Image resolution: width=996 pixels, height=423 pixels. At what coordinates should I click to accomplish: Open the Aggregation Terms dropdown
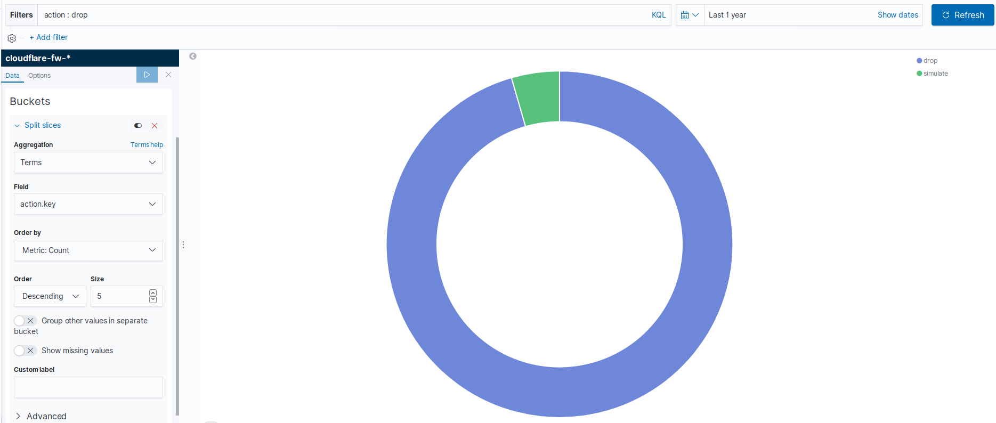pyautogui.click(x=88, y=162)
